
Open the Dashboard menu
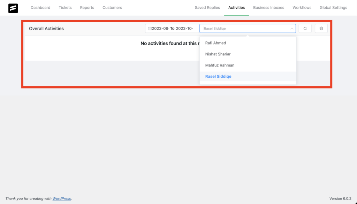pyautogui.click(x=40, y=8)
